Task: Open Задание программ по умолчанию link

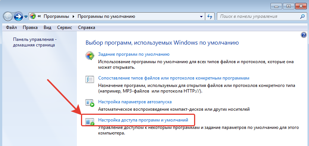Action: (134, 54)
